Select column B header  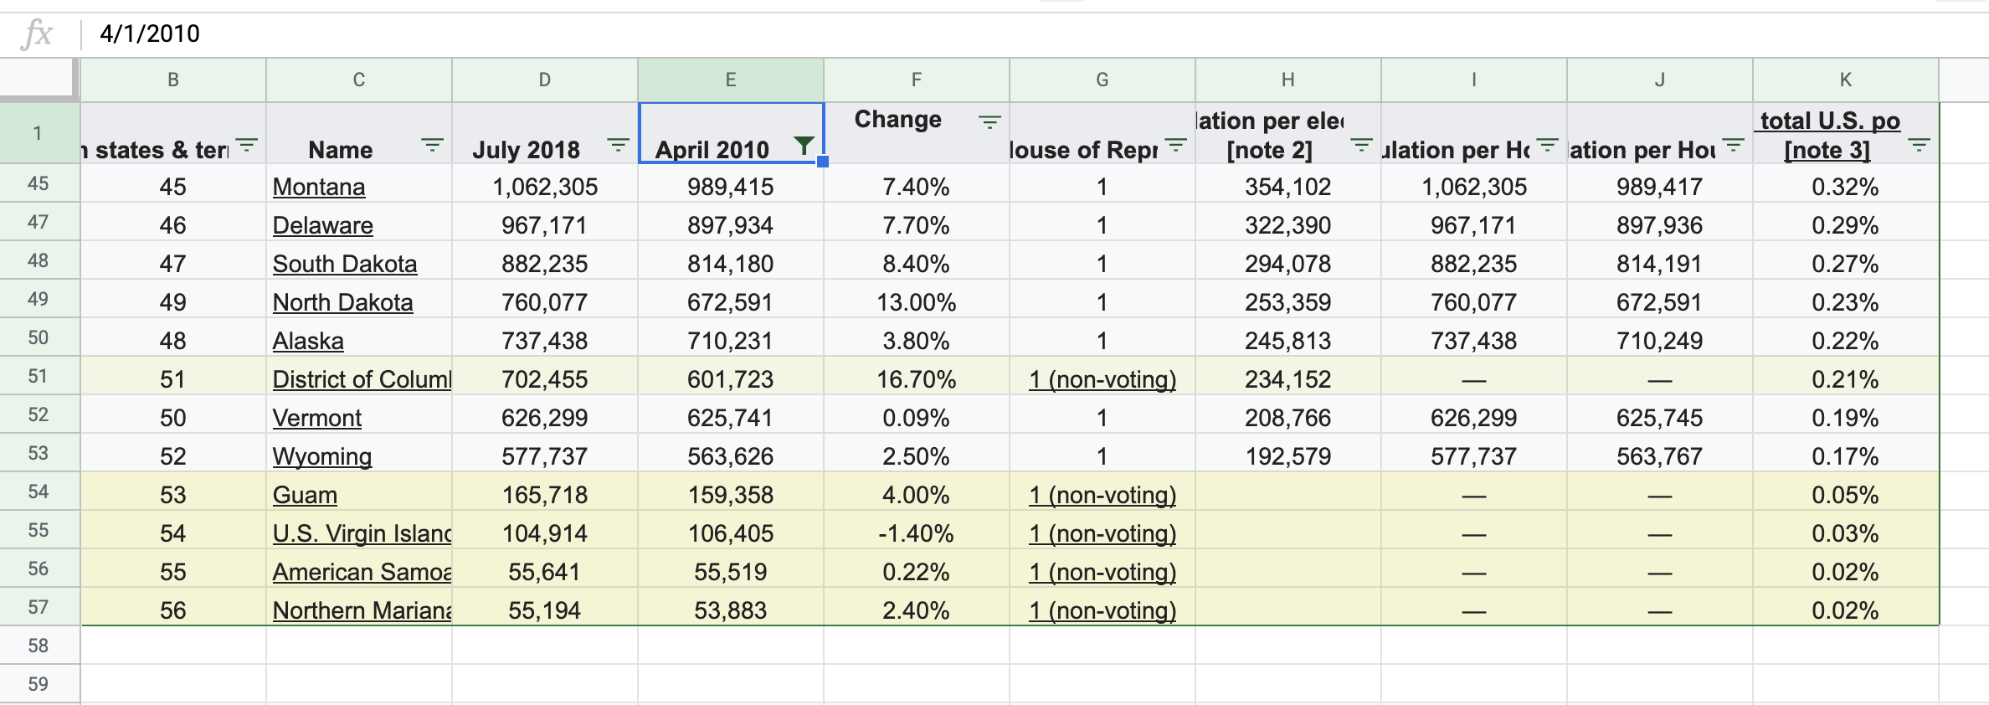tap(173, 80)
